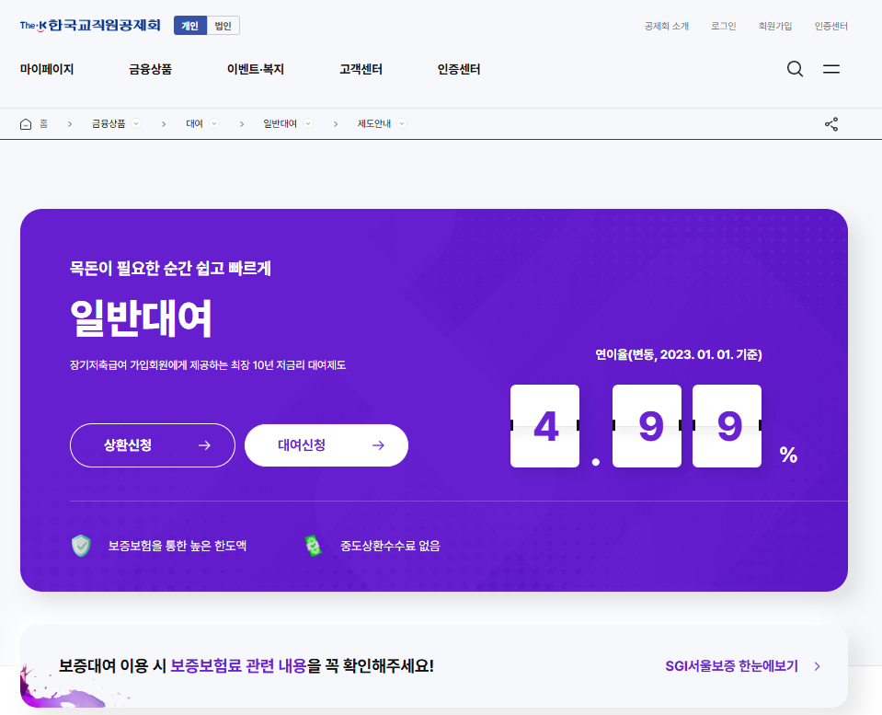
Task: Expand the 일반대여 breadcrumb dropdown
Action: [x=308, y=123]
